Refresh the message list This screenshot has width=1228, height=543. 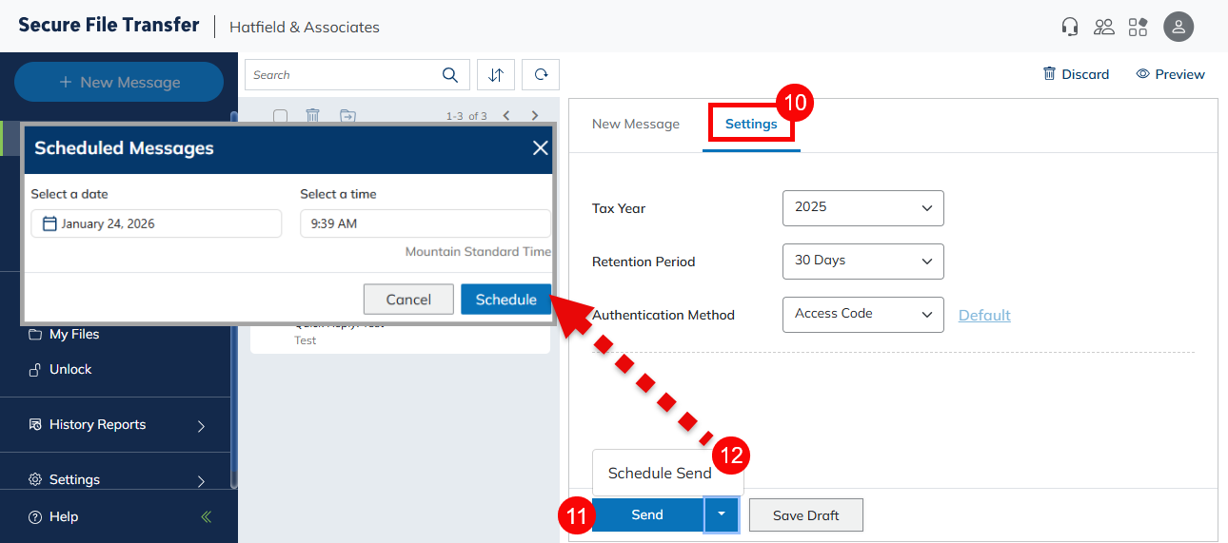pos(541,75)
